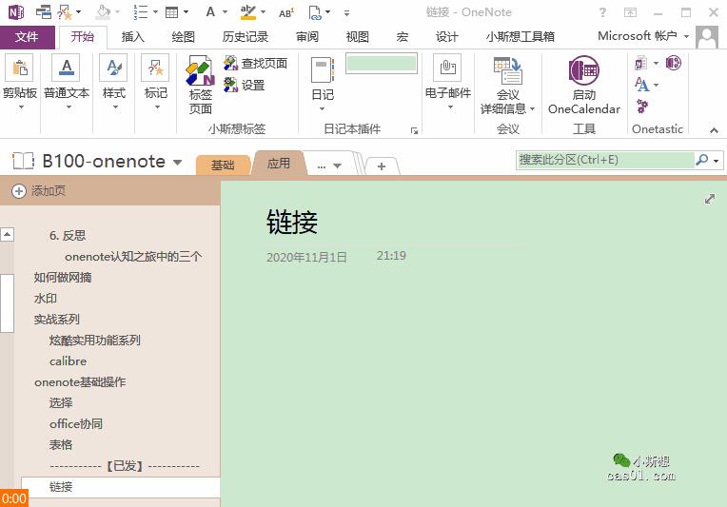Open the search scope dropdown arrow
Screen dimensions: 727x507
[717, 161]
